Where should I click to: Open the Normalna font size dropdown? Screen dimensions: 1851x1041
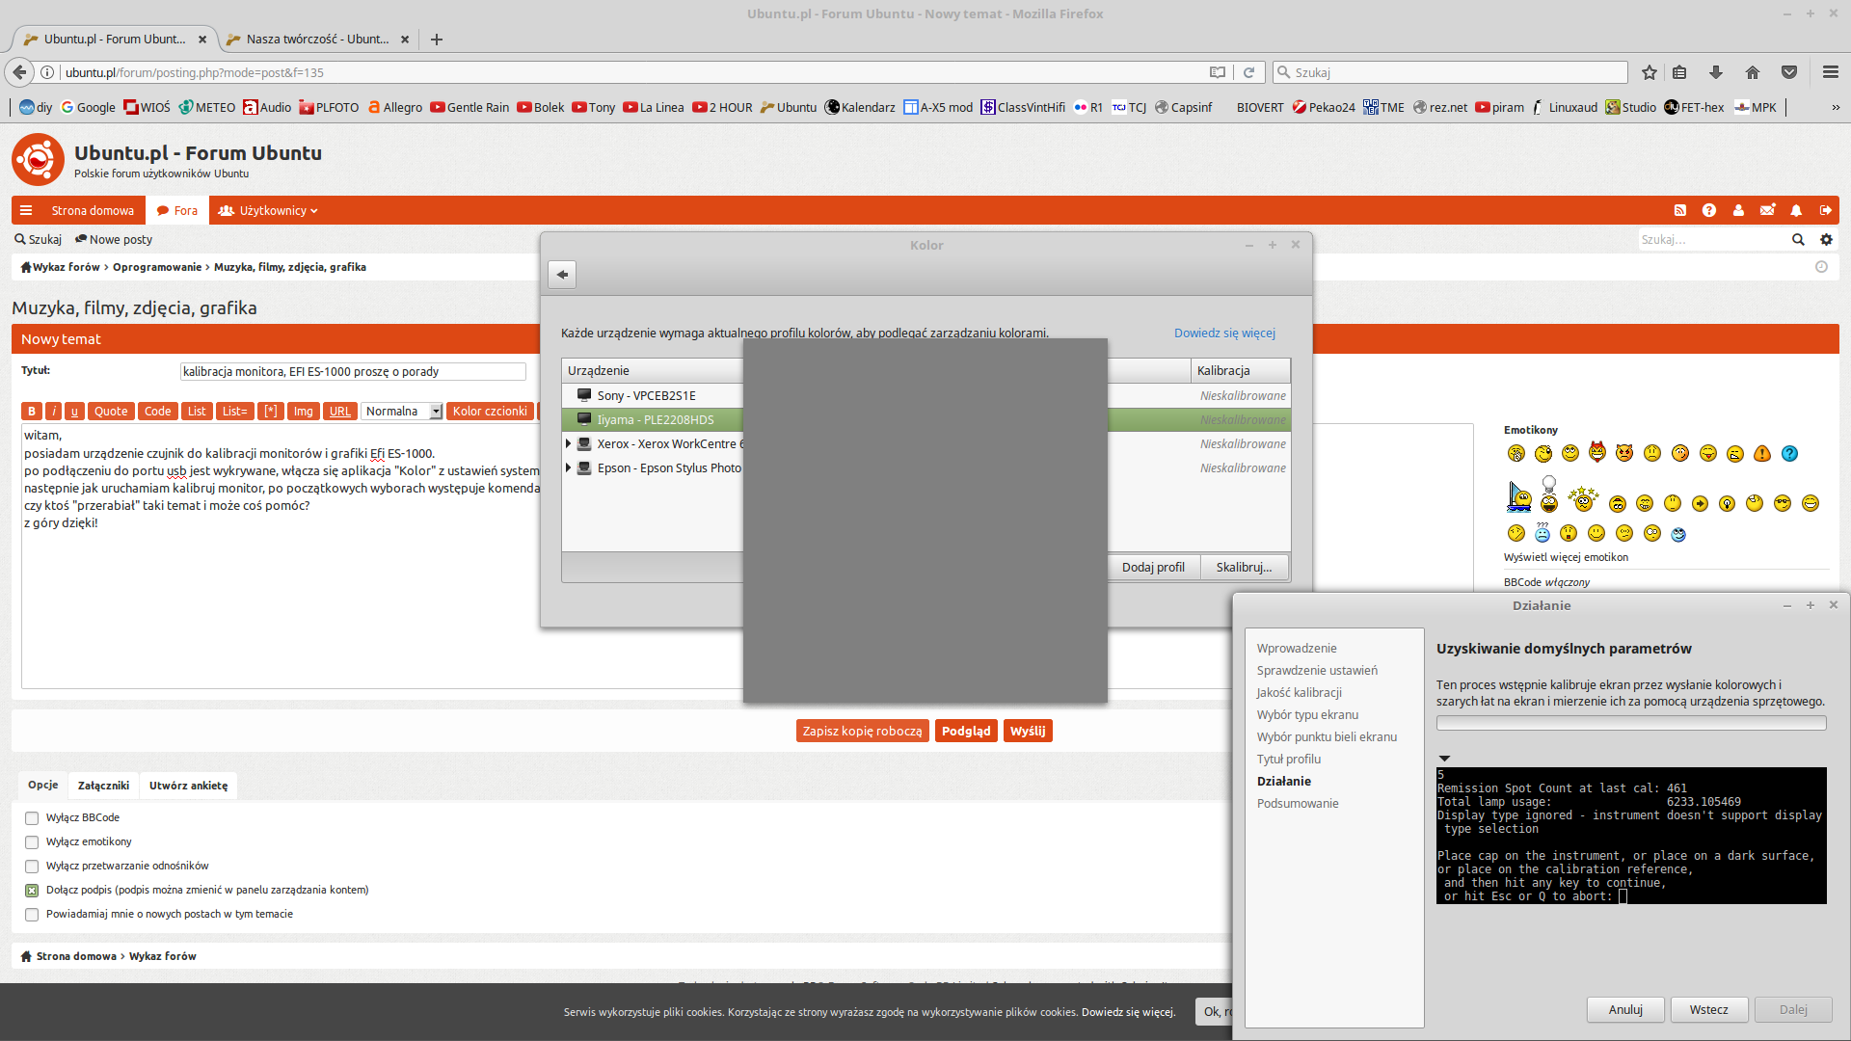click(x=402, y=411)
